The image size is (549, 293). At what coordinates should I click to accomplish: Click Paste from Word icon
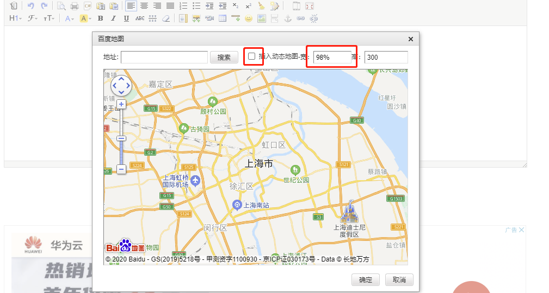(x=114, y=5)
